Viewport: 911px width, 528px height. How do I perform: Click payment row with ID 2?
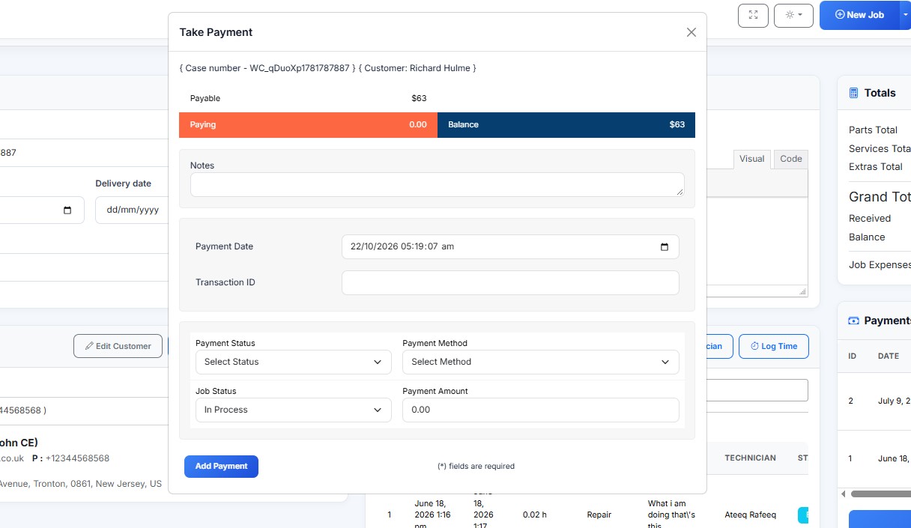click(875, 401)
